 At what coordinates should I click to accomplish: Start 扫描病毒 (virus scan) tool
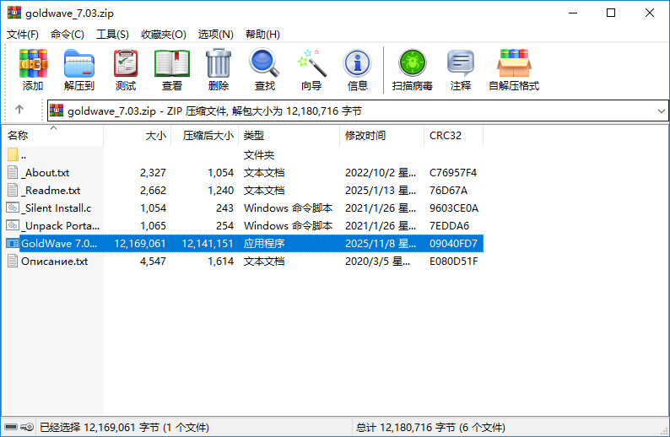point(413,63)
